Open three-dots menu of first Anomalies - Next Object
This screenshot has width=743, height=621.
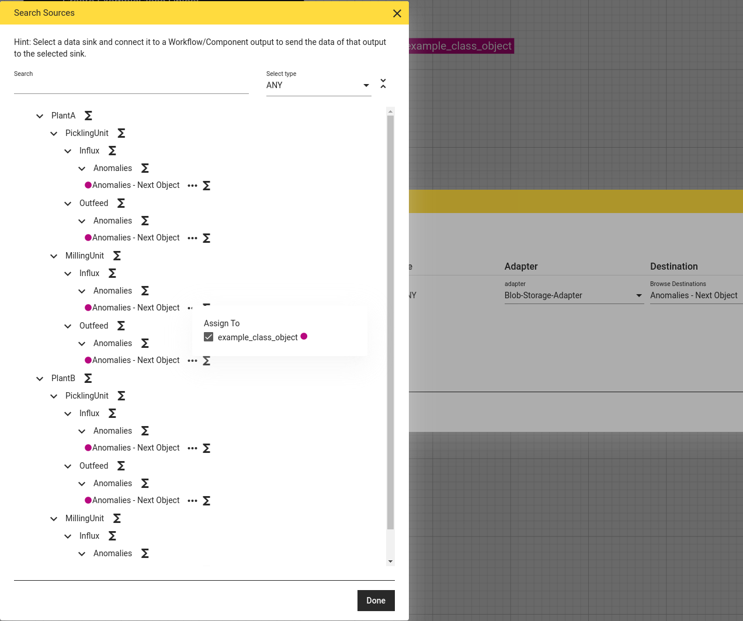[x=192, y=186]
